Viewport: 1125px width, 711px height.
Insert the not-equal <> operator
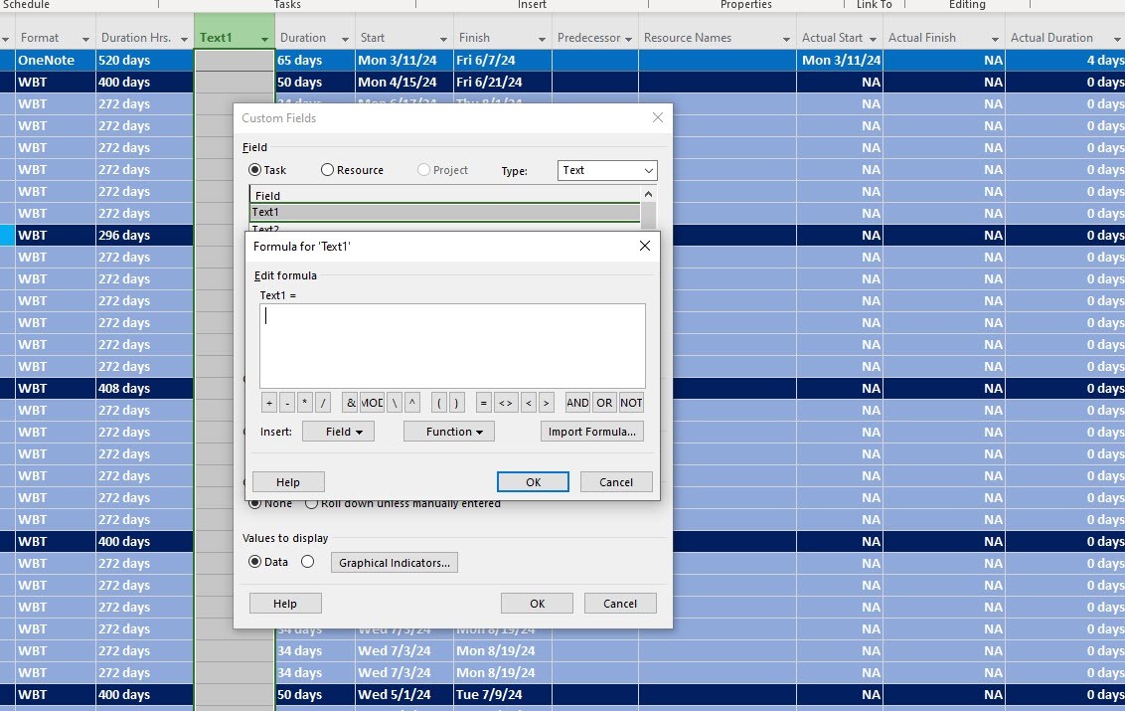(x=506, y=402)
